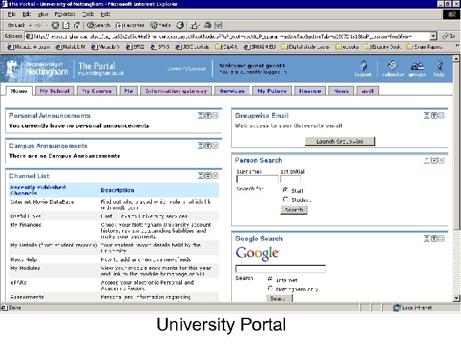Click the University of Nottingham castle logo
Image resolution: width=461 pixels, height=346 pixels.
12,69
